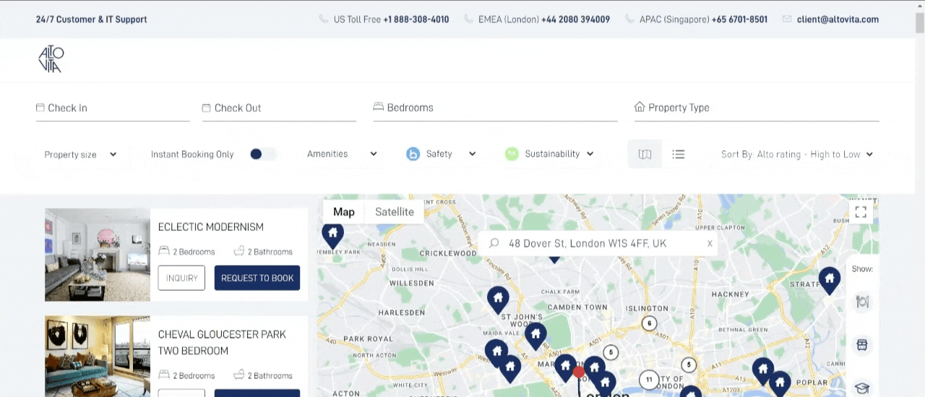Click Request to Book for Eclectic Modernism

pyautogui.click(x=257, y=278)
